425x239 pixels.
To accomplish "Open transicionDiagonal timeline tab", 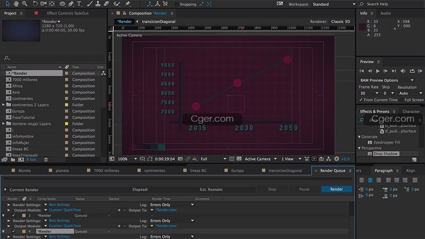I will (x=285, y=170).
